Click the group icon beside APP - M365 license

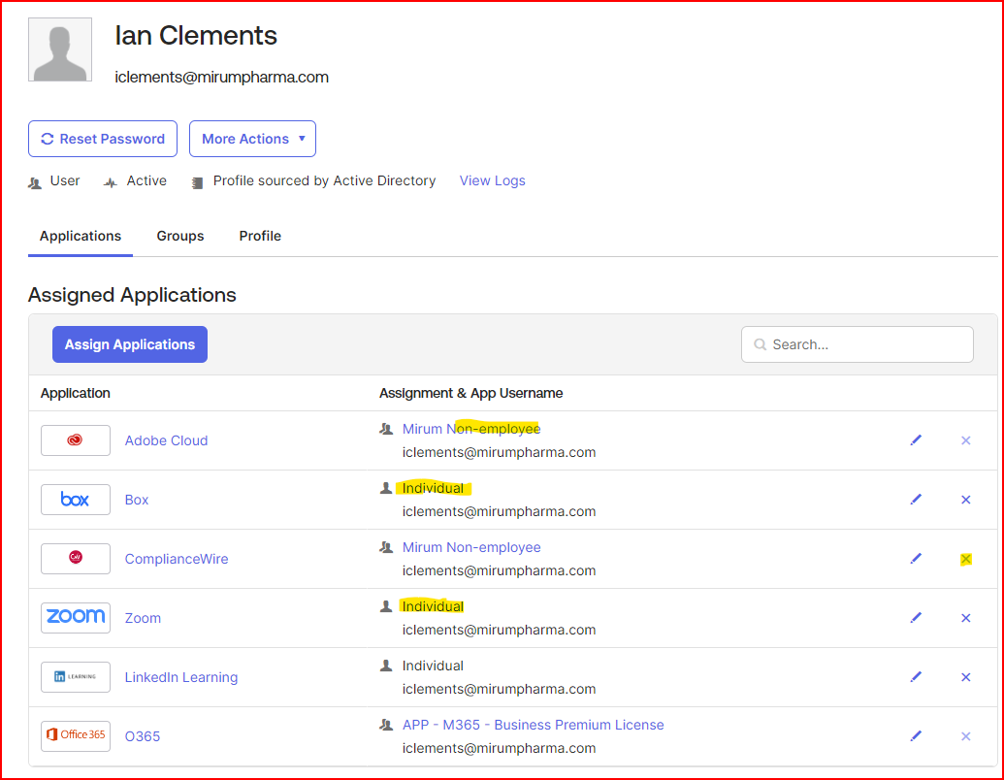coord(386,725)
